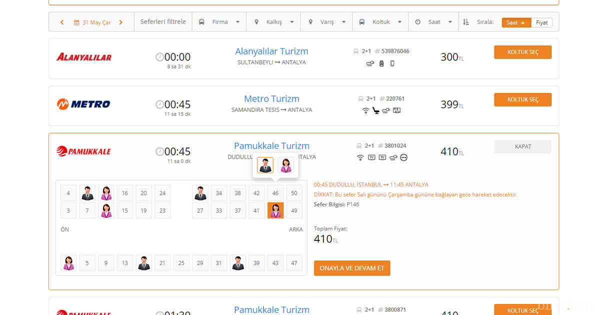The image size is (600, 315).
Task: Click the SAMANDIRA TESIS → ANTALYA route text
Action: pos(271,110)
